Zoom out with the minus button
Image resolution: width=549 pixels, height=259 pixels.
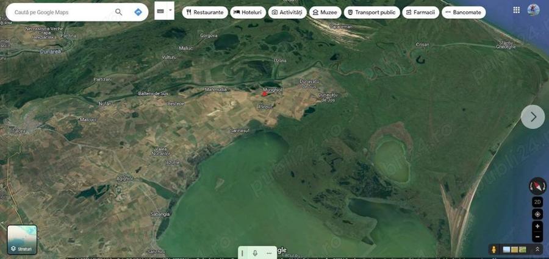(x=537, y=236)
